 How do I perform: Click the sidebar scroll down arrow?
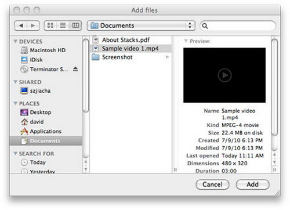(x=86, y=169)
